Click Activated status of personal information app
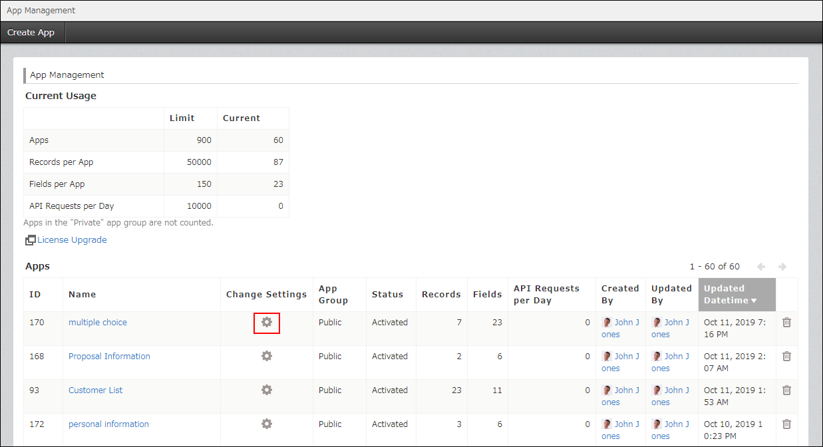 click(390, 424)
